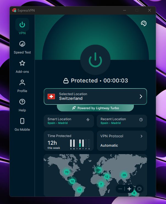Connect to Recent Location Spain - Madrid
Image resolution: width=166 pixels, height=204 pixels.
point(122,121)
